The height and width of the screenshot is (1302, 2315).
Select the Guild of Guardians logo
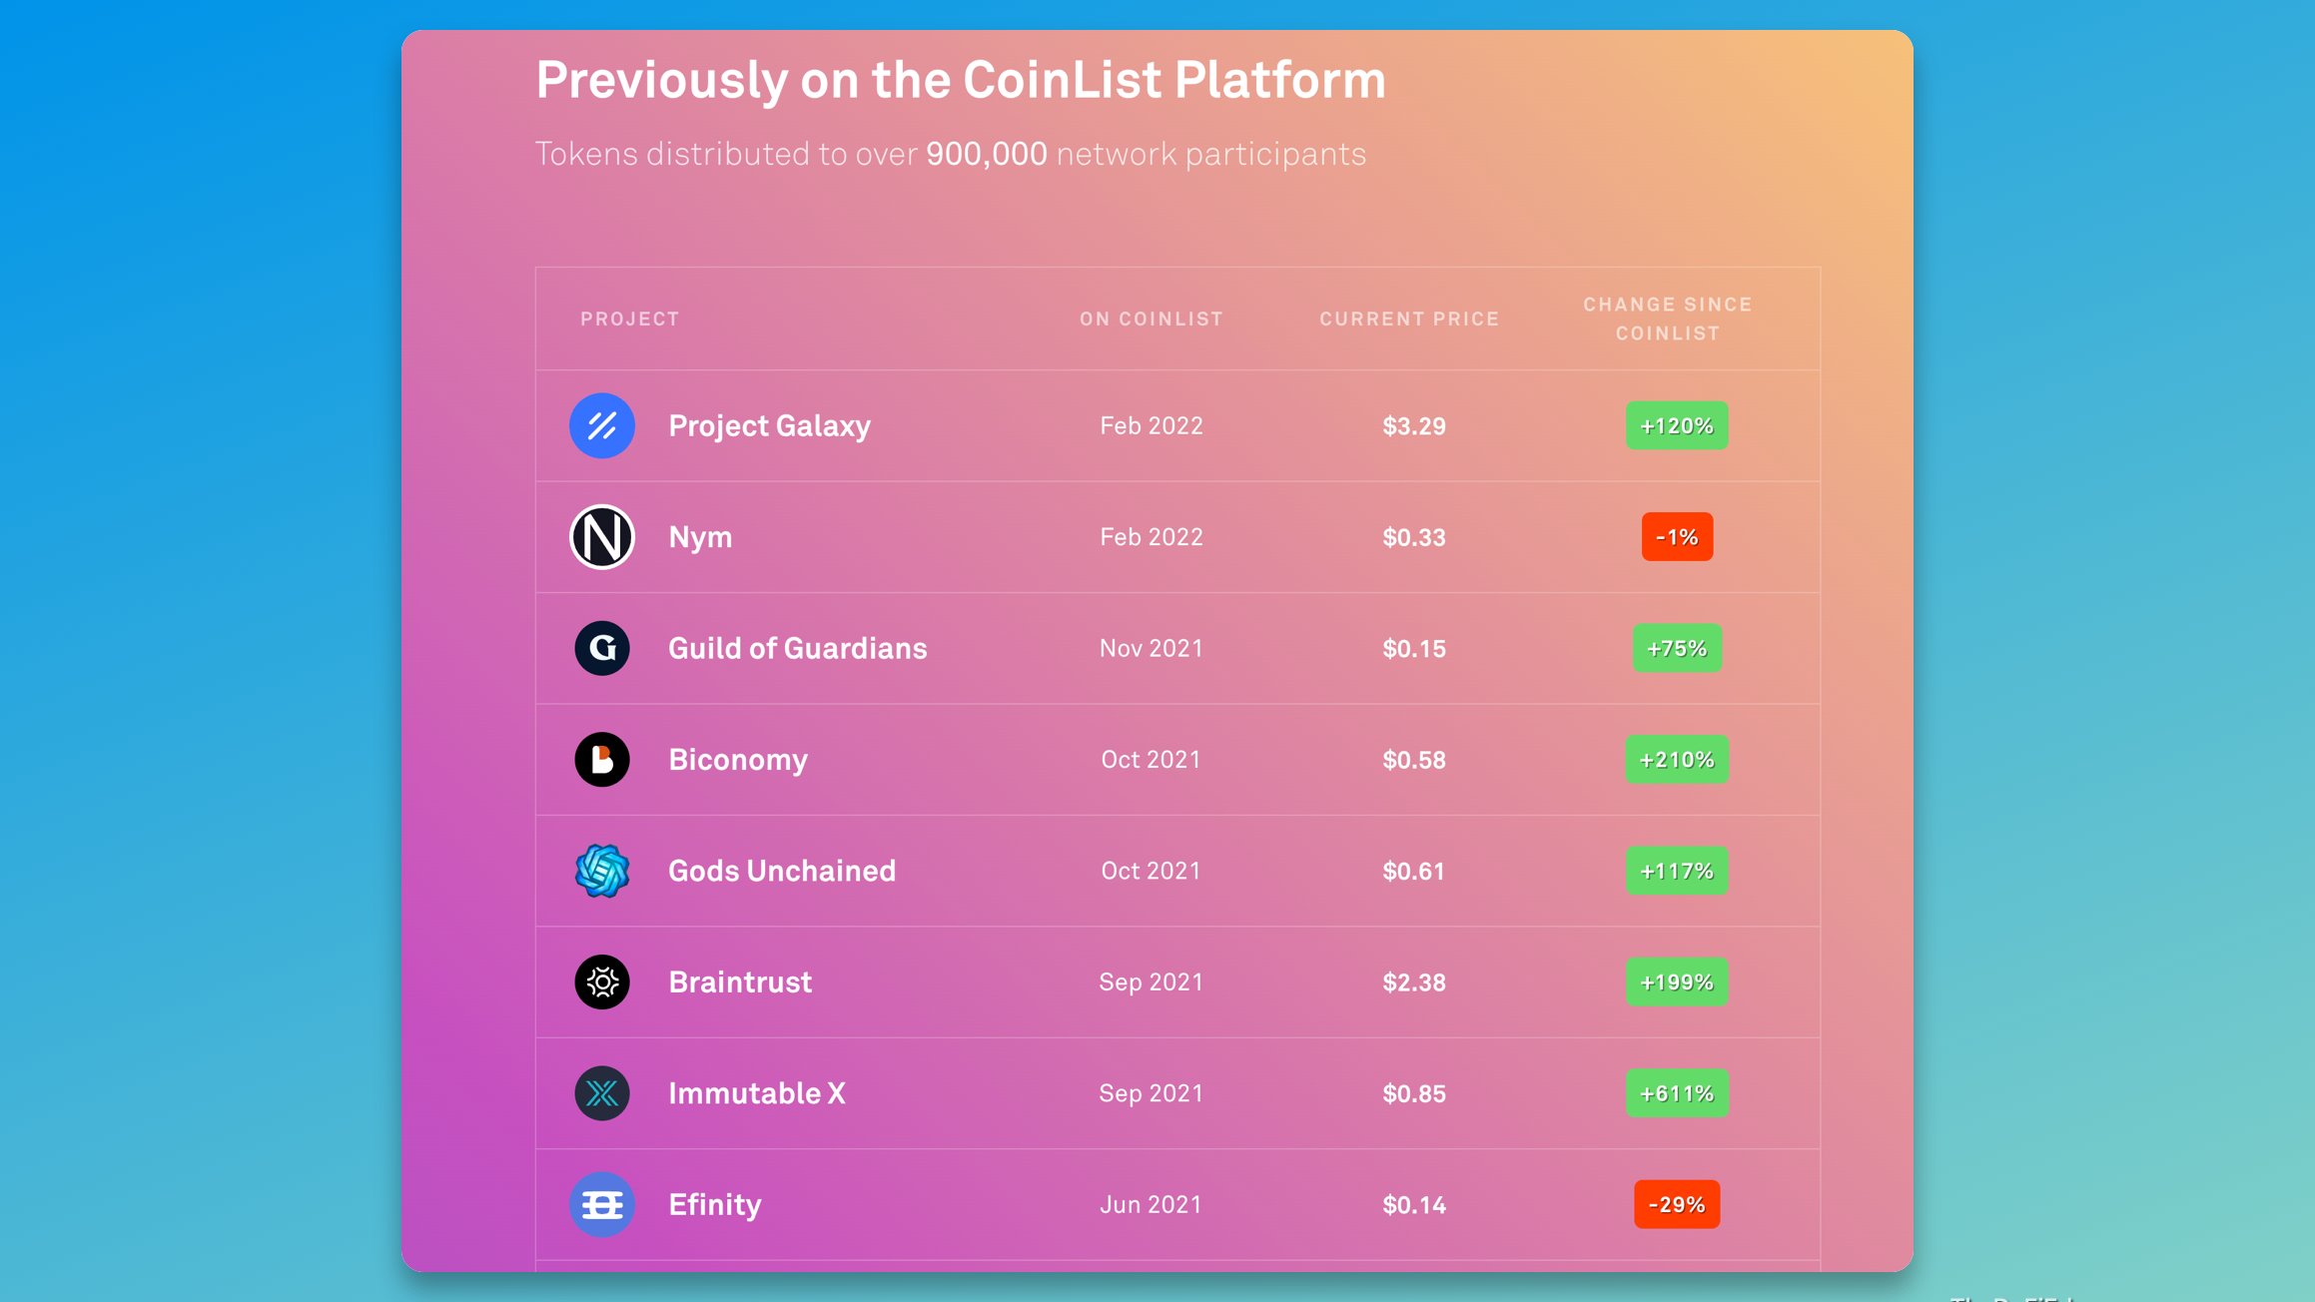point(602,648)
